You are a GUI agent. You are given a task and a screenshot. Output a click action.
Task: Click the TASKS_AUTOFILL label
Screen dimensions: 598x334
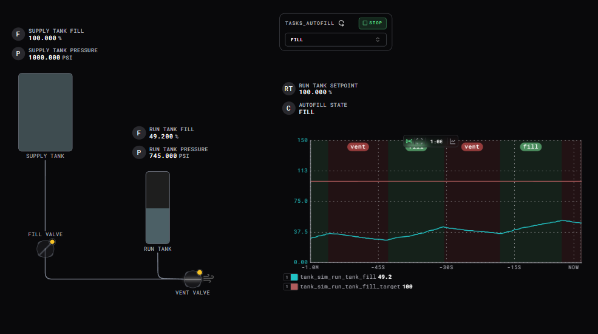[310, 23]
